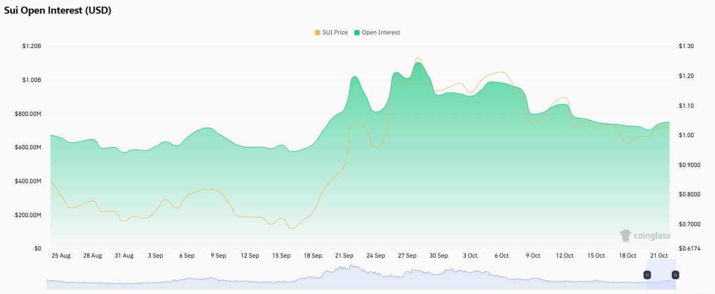Select the right range slider handle

click(x=675, y=275)
